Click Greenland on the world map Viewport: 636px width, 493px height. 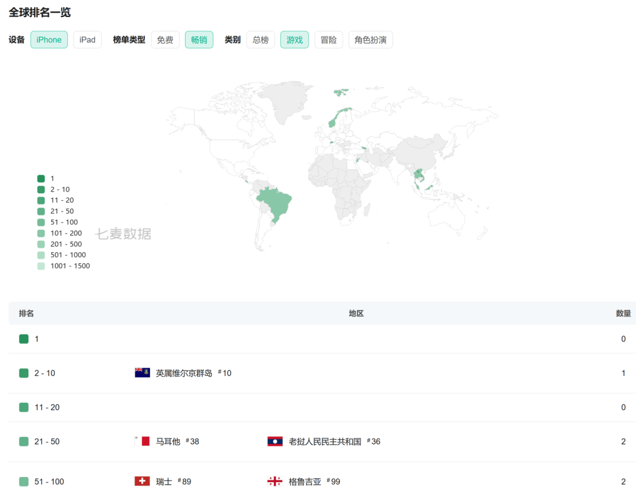coord(287,101)
